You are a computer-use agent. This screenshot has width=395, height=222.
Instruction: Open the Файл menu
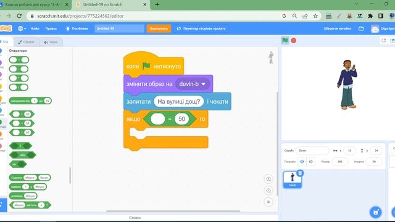pyautogui.click(x=35, y=28)
